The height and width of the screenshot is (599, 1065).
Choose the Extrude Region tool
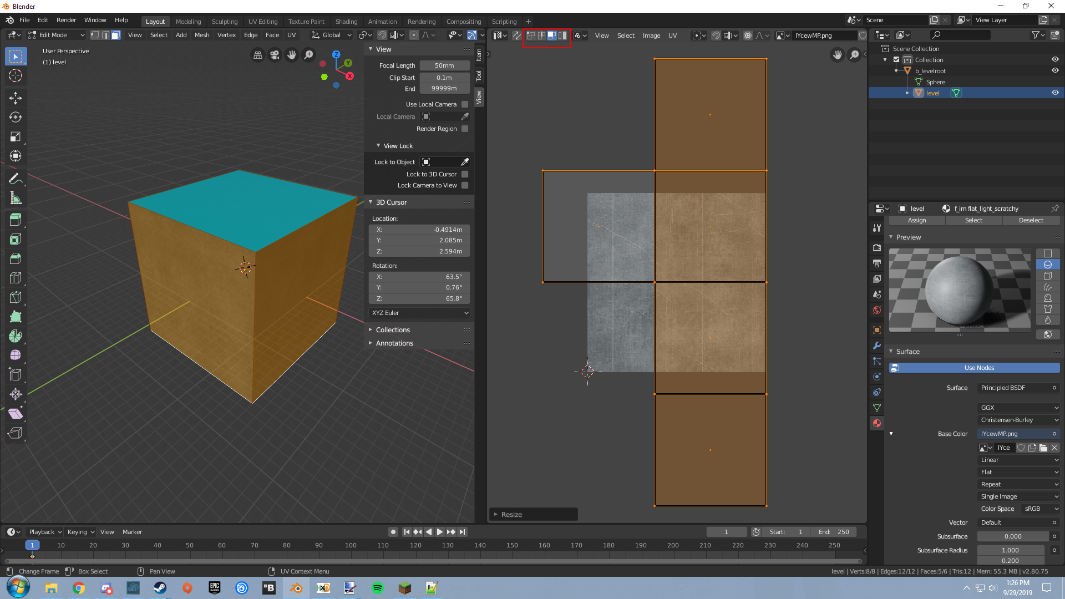[16, 220]
